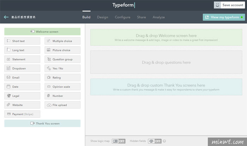
Task: Click the form title 產品好感度調查表
Action: [23, 17]
